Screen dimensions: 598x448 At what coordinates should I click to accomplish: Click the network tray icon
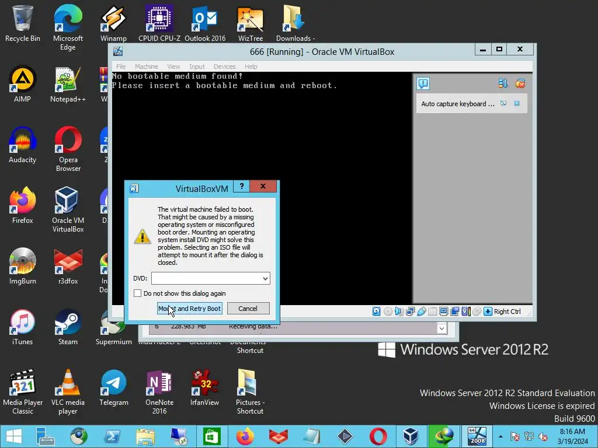pos(529,436)
